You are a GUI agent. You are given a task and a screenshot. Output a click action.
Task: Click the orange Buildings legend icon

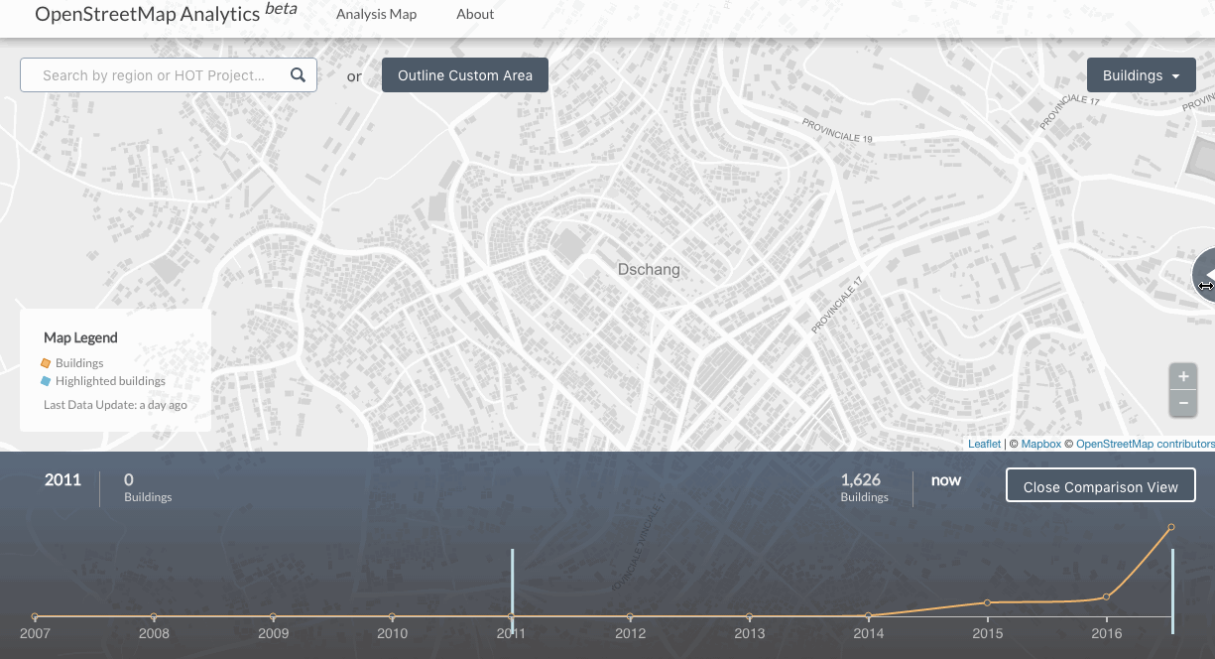point(45,362)
